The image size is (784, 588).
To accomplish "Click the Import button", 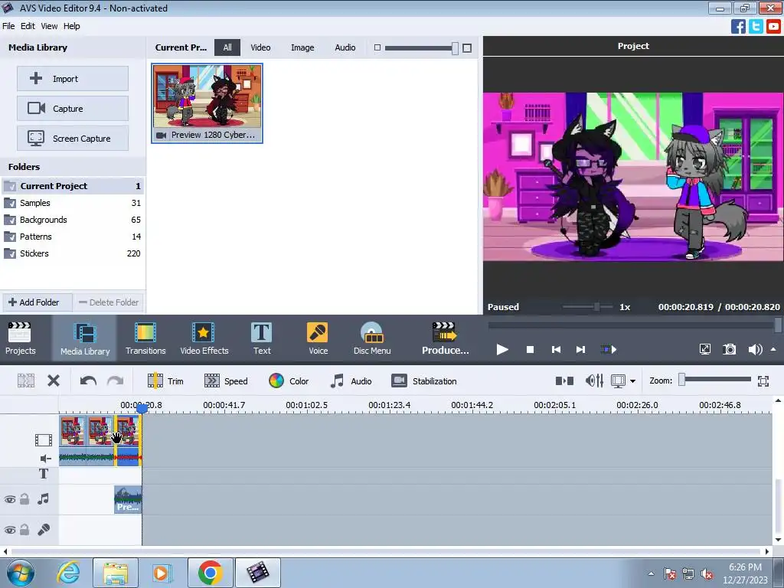I will [x=73, y=79].
